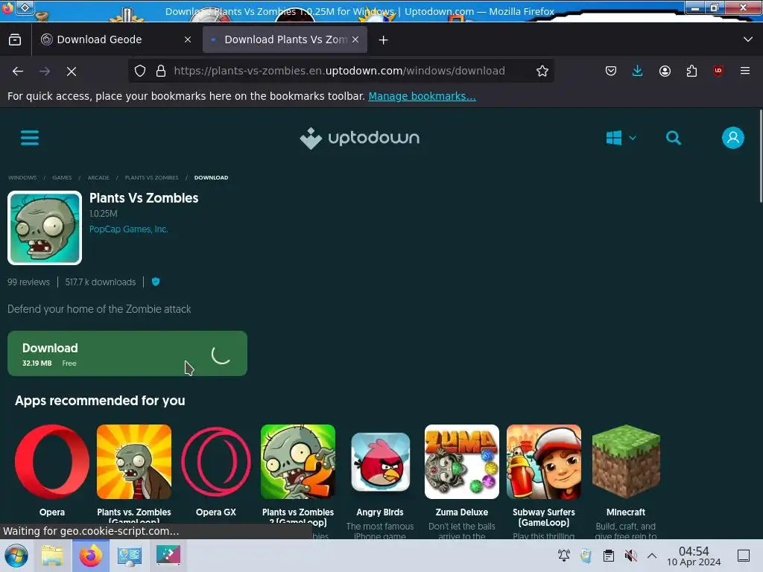Click the tracking protection shield icon
Screen dimensions: 763x572
coord(140,71)
